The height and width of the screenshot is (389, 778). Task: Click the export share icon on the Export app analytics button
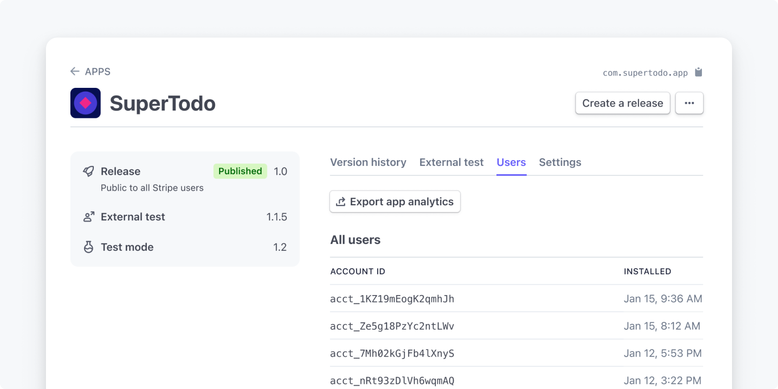[x=341, y=202]
